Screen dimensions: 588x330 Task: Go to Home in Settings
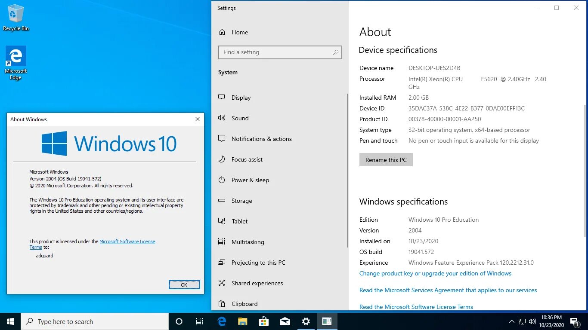point(240,32)
